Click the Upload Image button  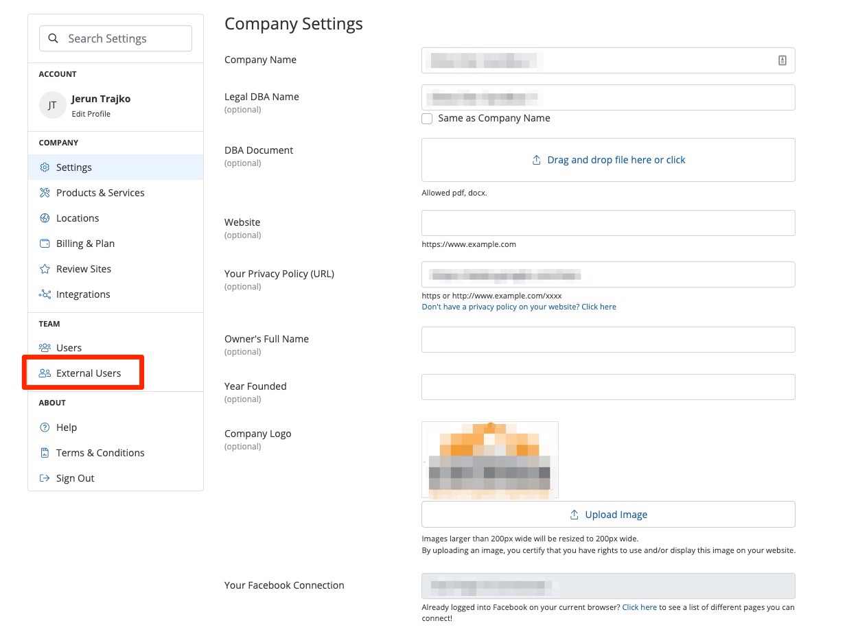(608, 515)
